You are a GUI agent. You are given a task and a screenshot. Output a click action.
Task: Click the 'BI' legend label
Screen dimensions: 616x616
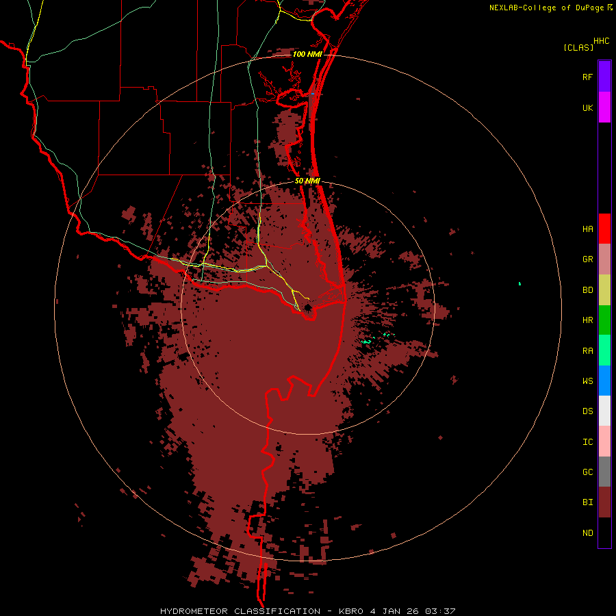tap(587, 502)
